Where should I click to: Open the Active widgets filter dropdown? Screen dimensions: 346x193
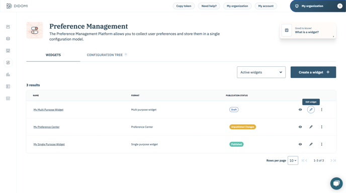click(261, 72)
